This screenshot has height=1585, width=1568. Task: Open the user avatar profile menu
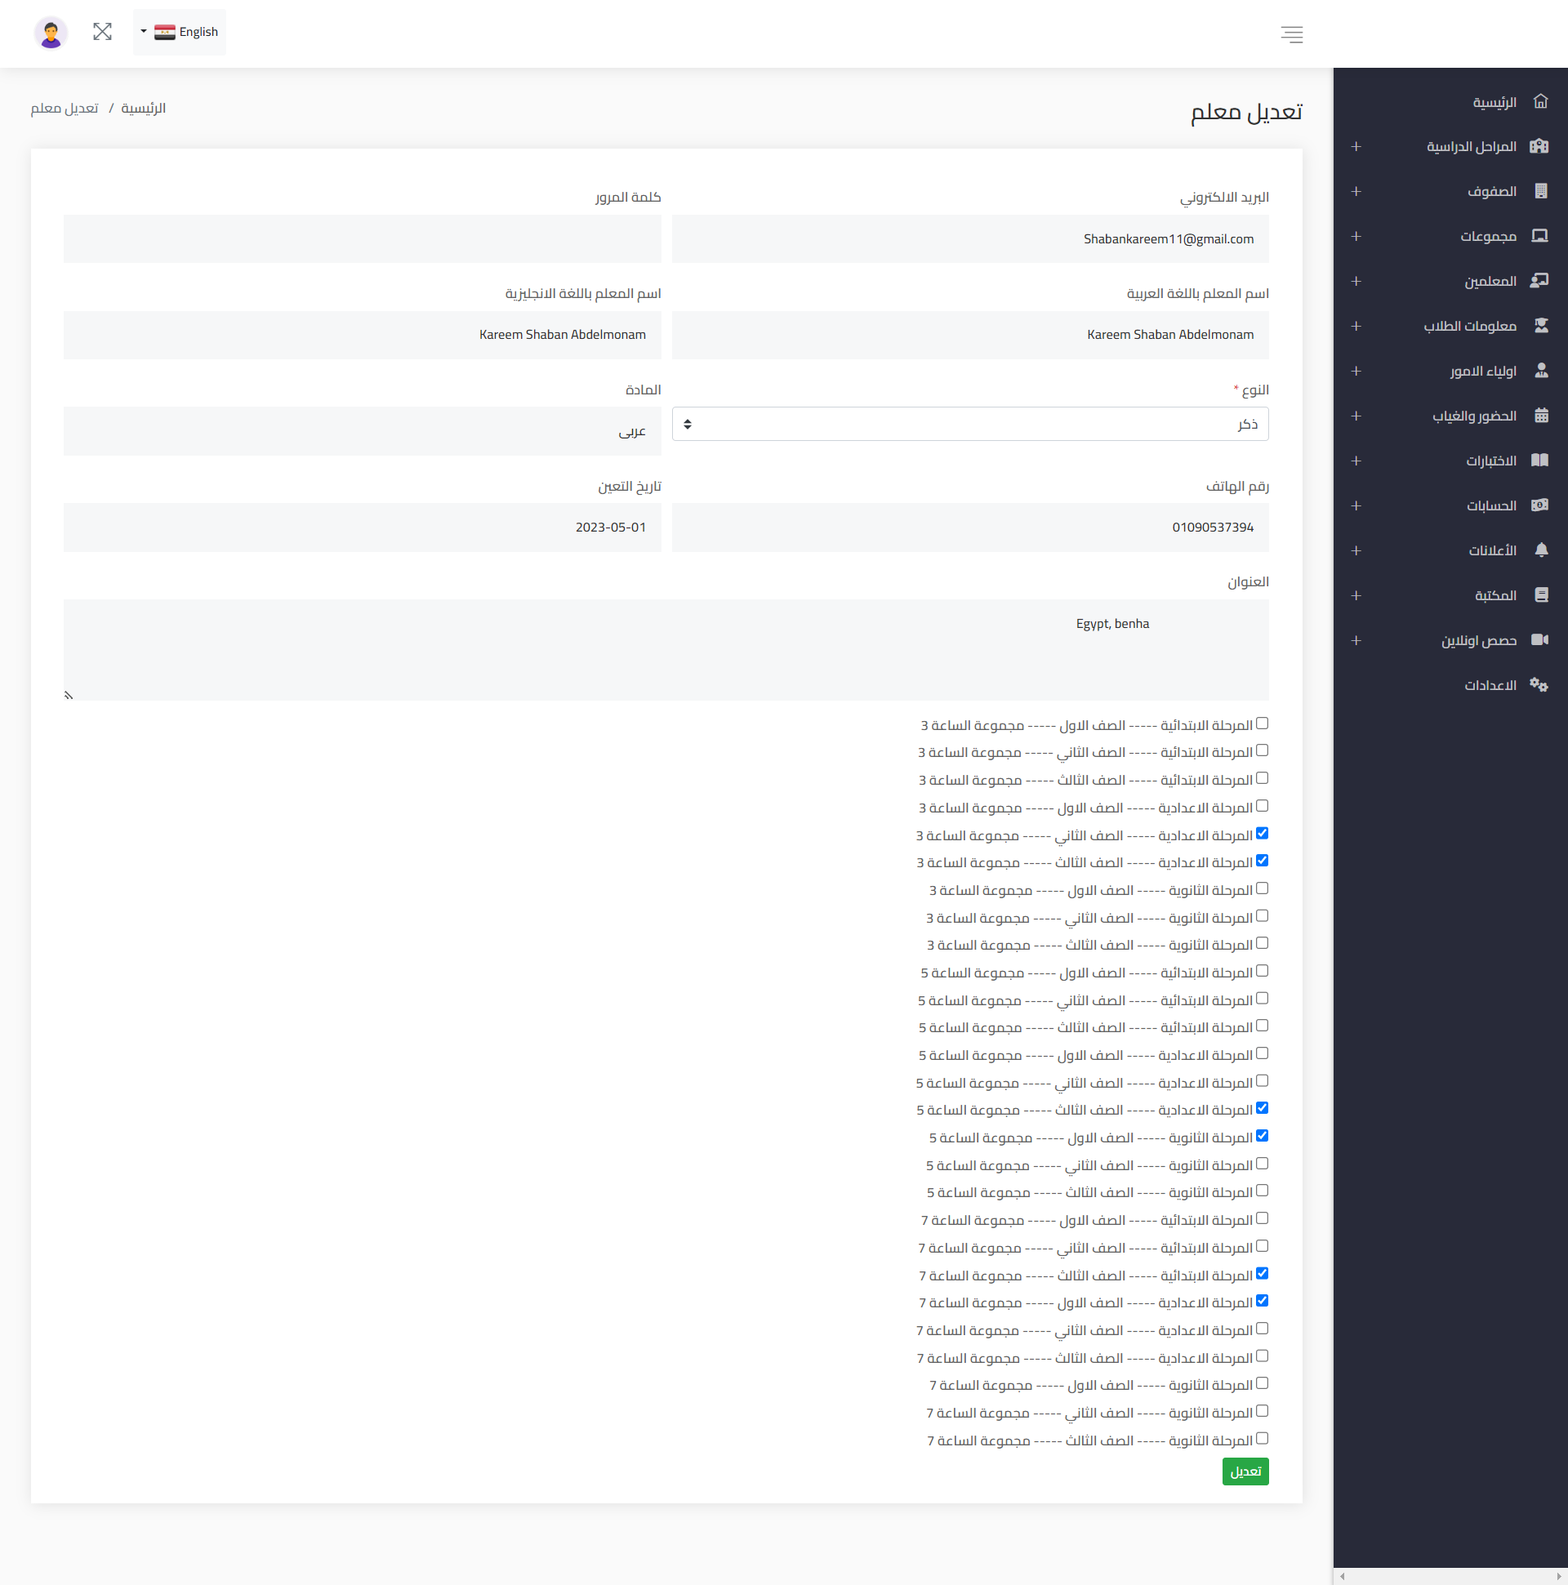(51, 33)
